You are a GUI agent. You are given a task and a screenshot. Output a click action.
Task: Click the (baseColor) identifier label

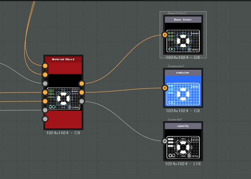(x=177, y=13)
